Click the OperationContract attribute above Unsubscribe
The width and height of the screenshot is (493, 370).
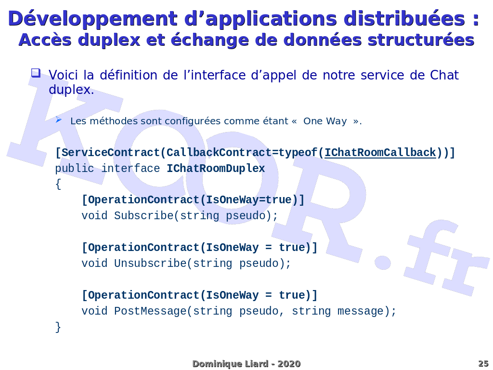[199, 248]
